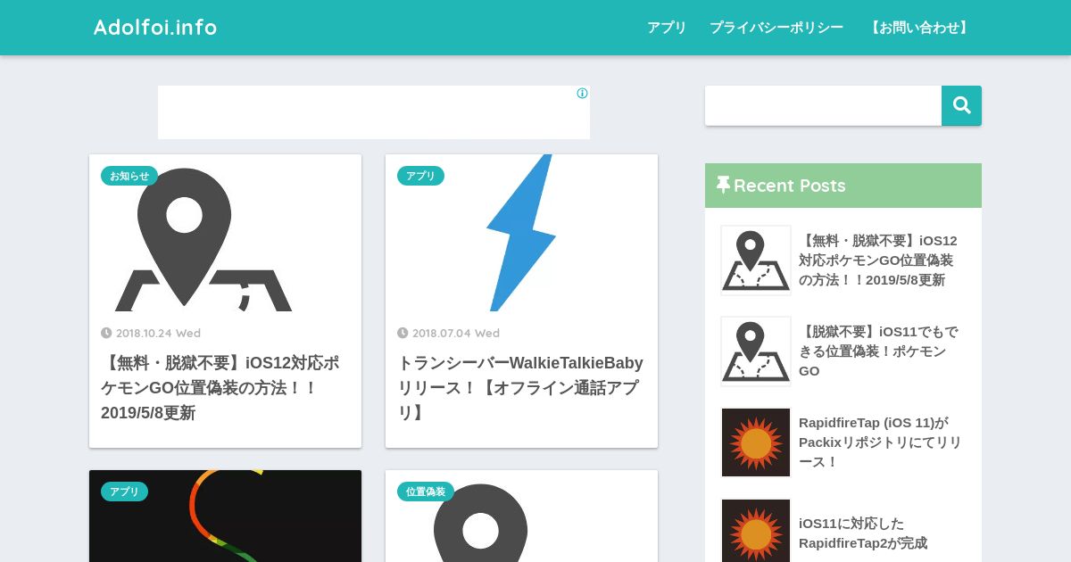The height and width of the screenshot is (562, 1071).
Task: Open the 【お問い合わせ】 menu item
Action: [x=919, y=28]
